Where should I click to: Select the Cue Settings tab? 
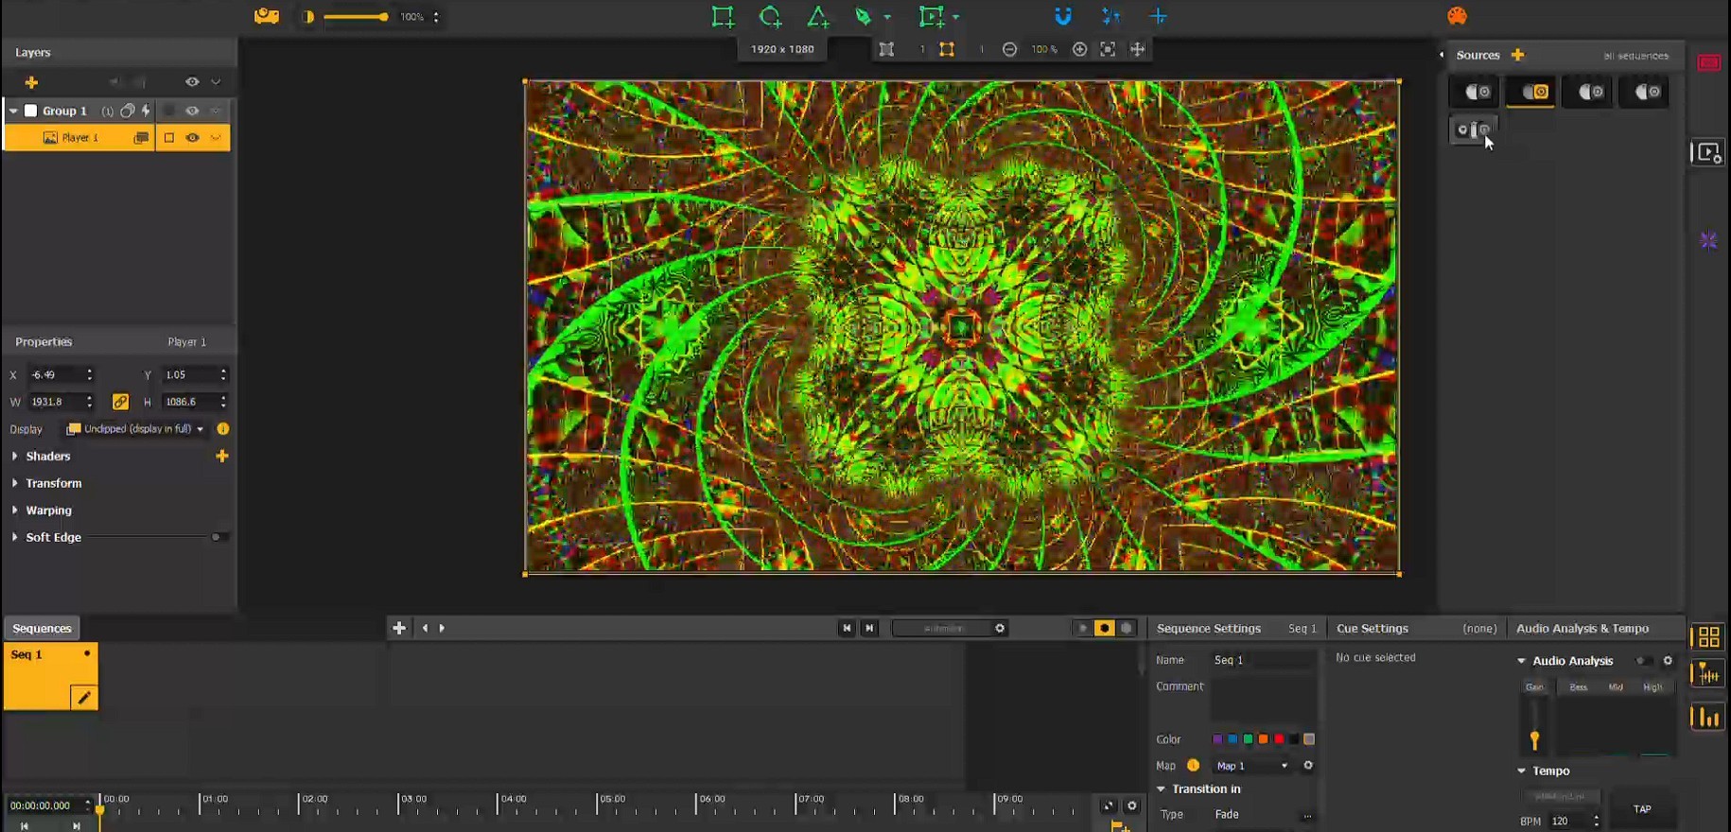[1372, 628]
